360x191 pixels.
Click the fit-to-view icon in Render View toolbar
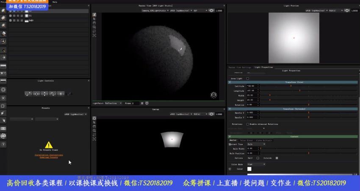94,35
